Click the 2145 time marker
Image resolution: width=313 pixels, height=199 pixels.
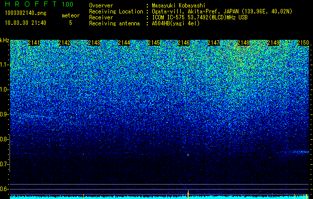(154, 43)
